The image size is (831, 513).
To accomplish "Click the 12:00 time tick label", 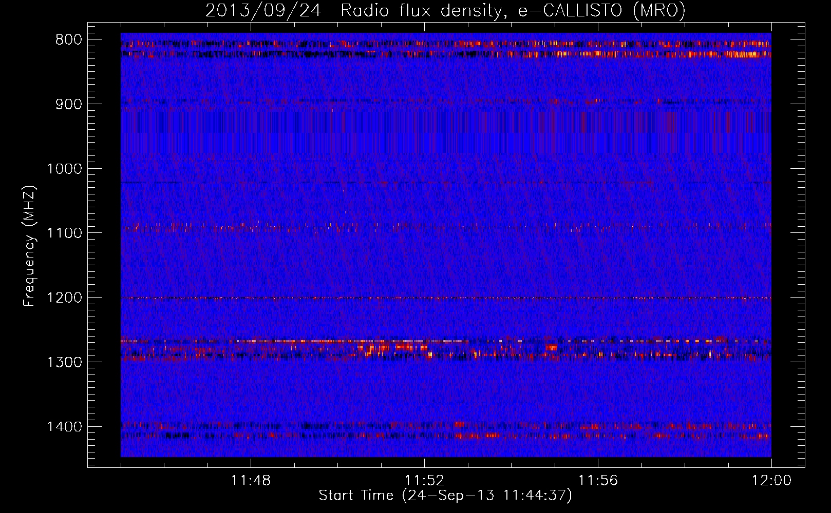I will 771,481.
